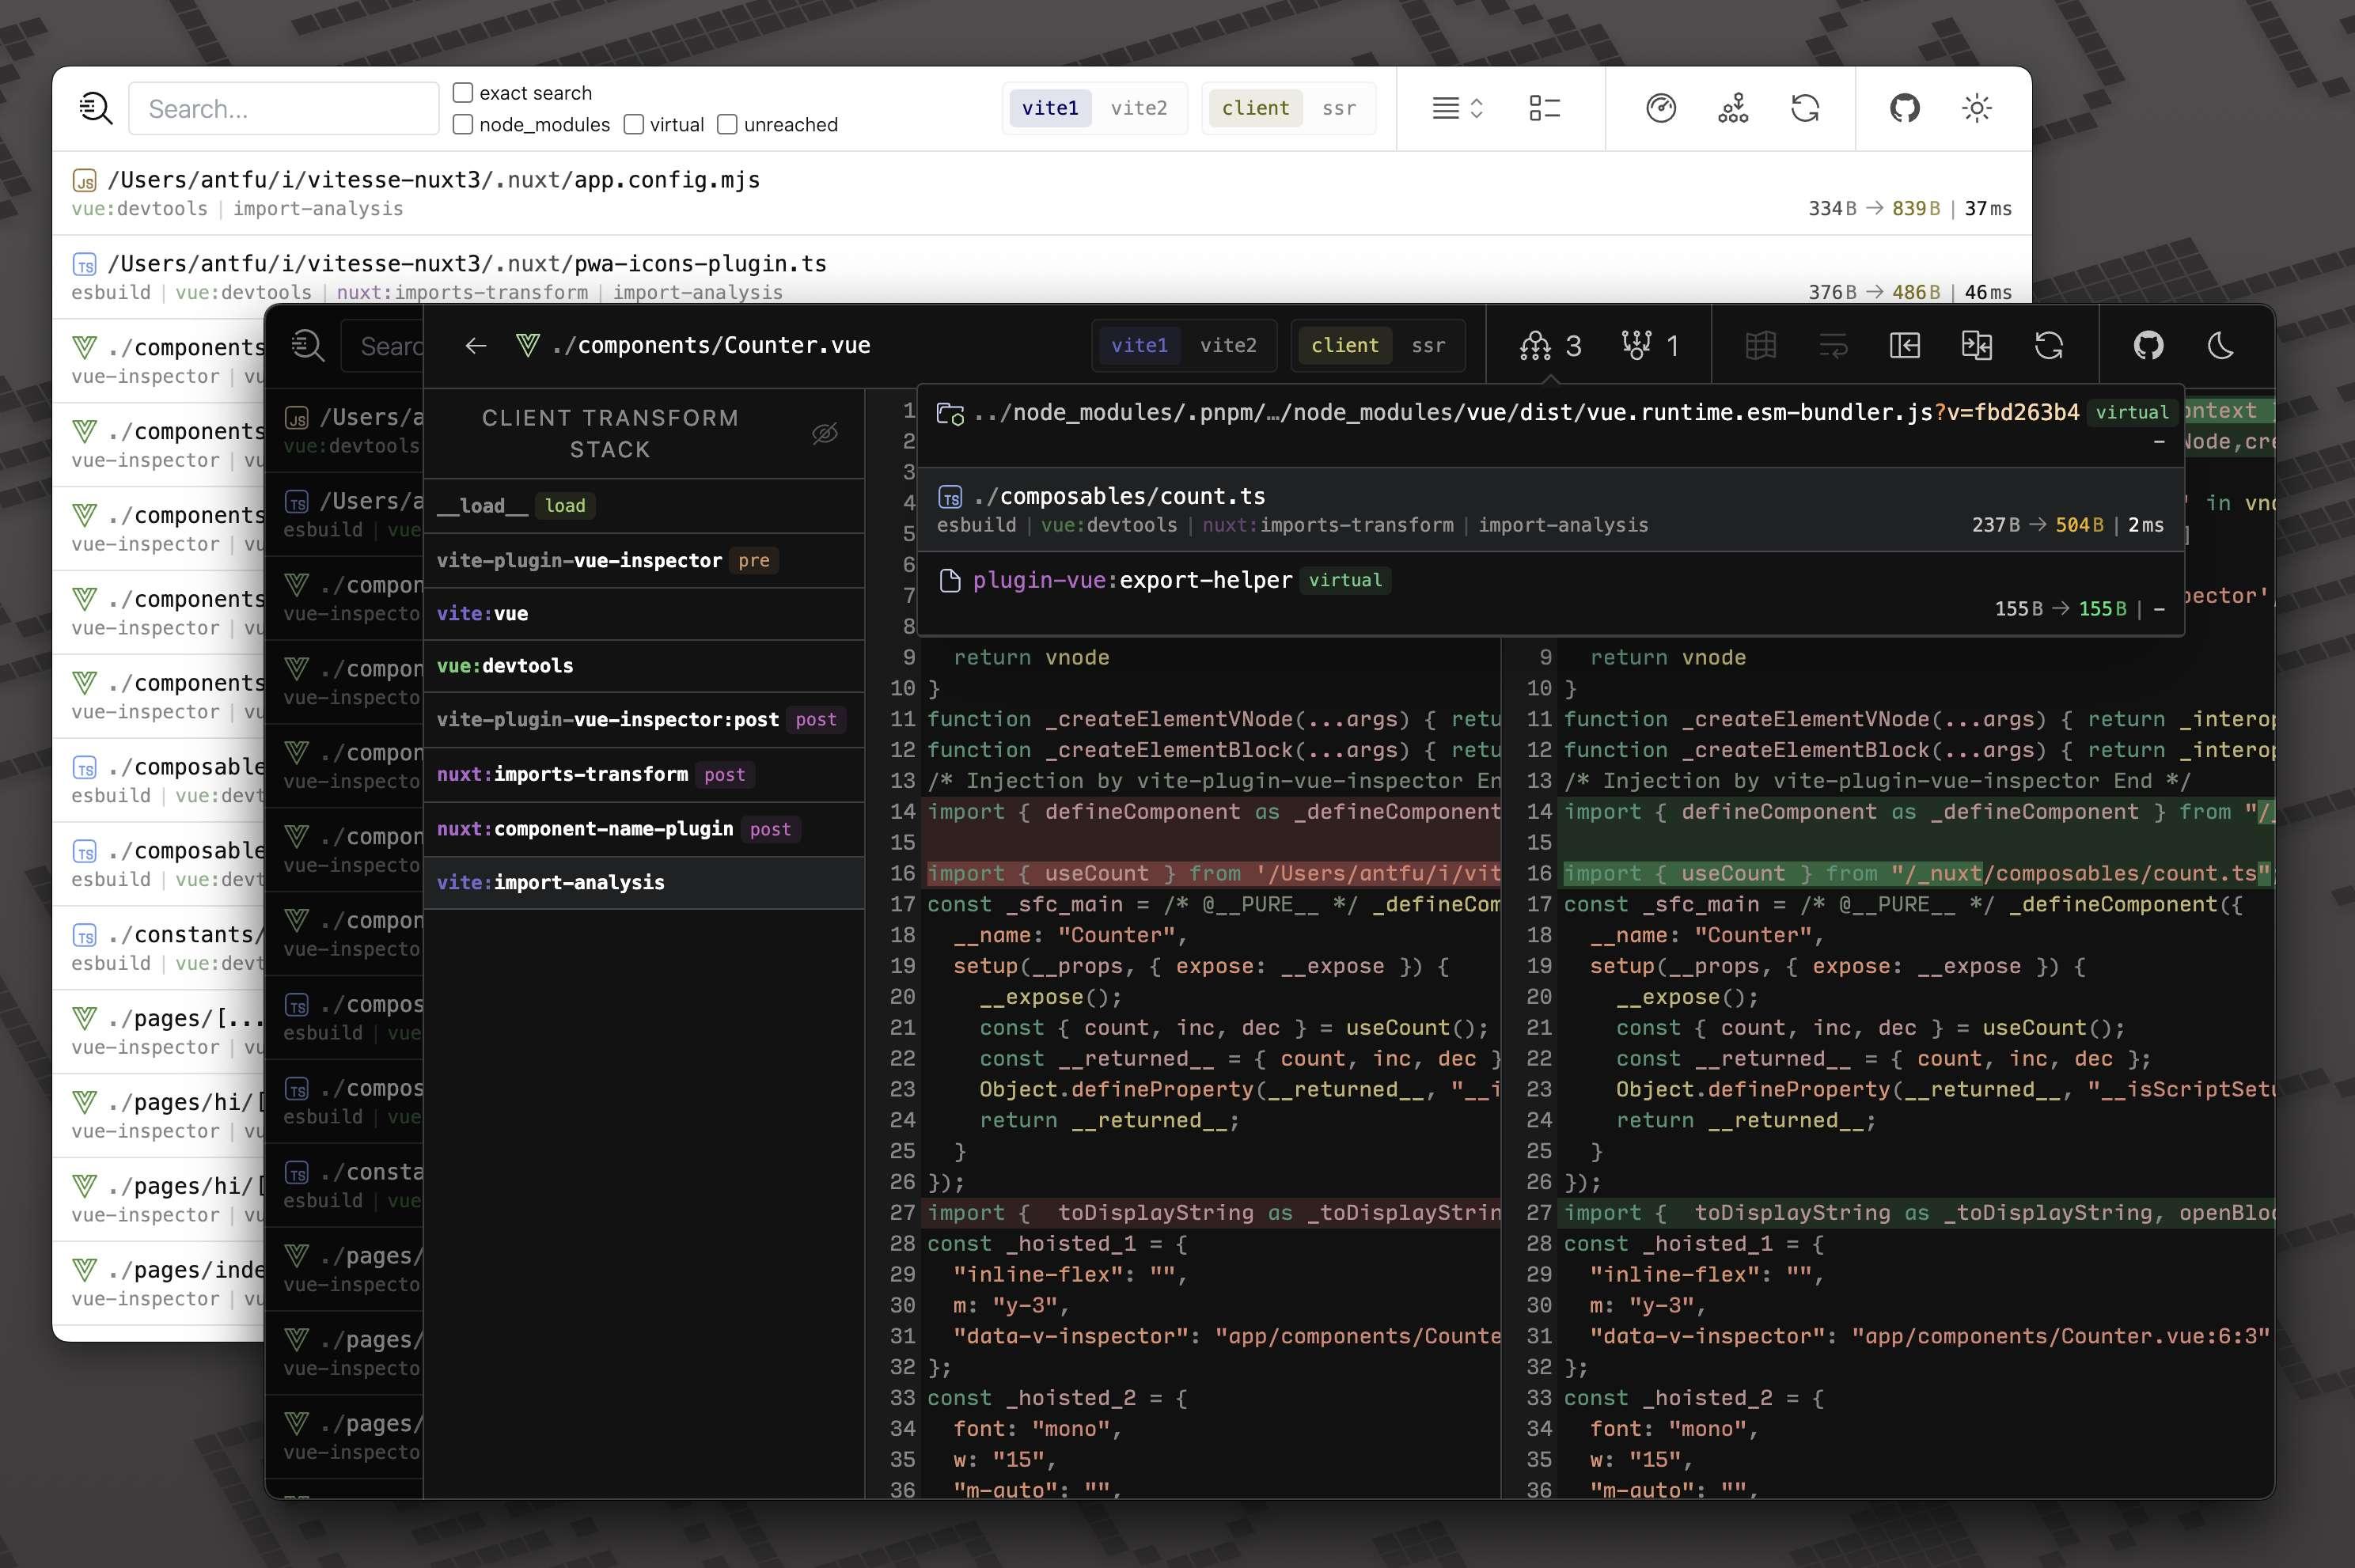
Task: Collapse the transform stack sidebar panel
Action: click(x=1905, y=345)
